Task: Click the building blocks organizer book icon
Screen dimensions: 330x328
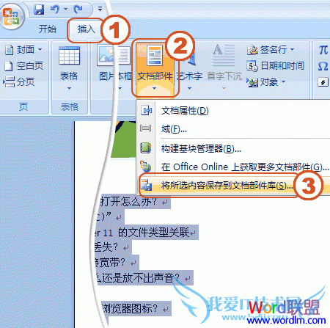Action: 146,148
